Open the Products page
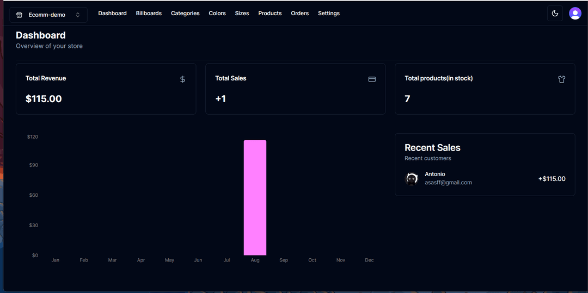This screenshot has height=293, width=588. point(269,13)
